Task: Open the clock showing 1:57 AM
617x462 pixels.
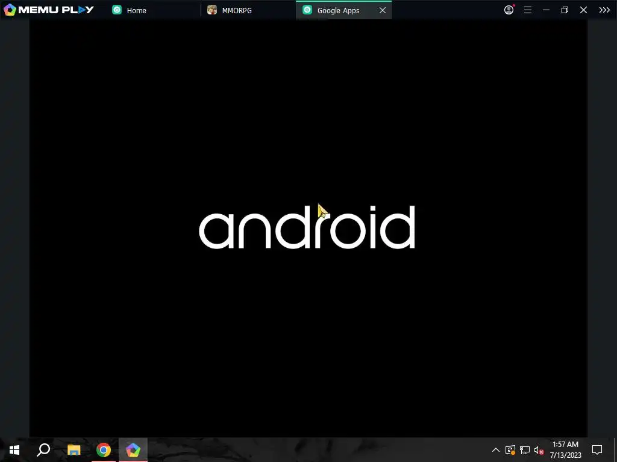Action: [x=565, y=450]
